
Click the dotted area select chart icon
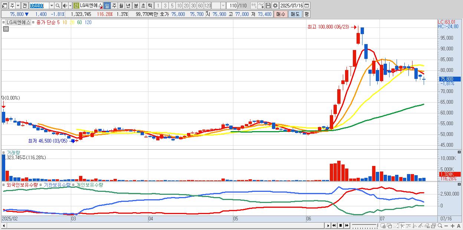tap(395, 226)
